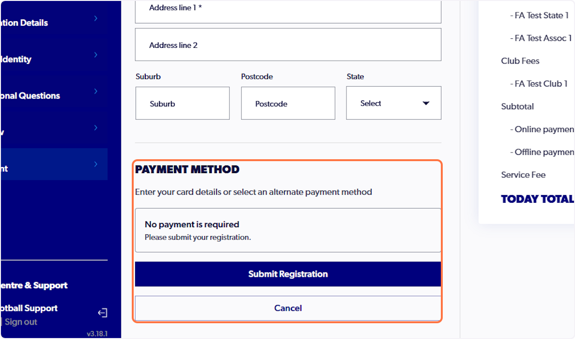Navigate to the Additional Questions section

tap(48, 95)
